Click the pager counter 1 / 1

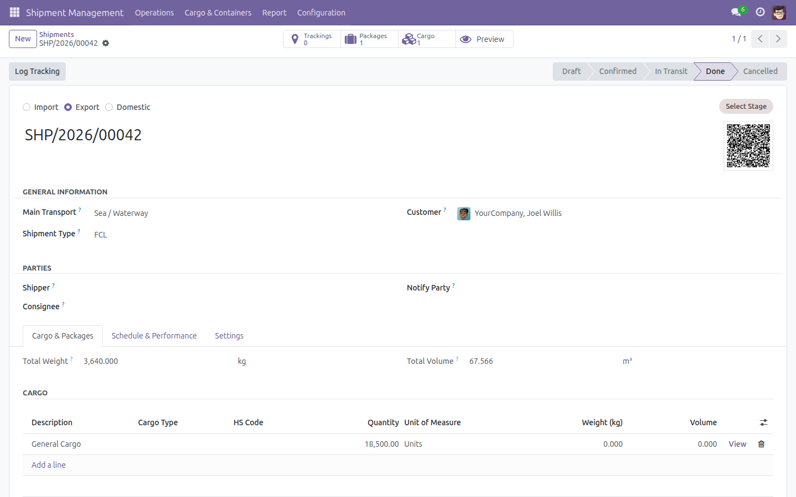(x=739, y=39)
